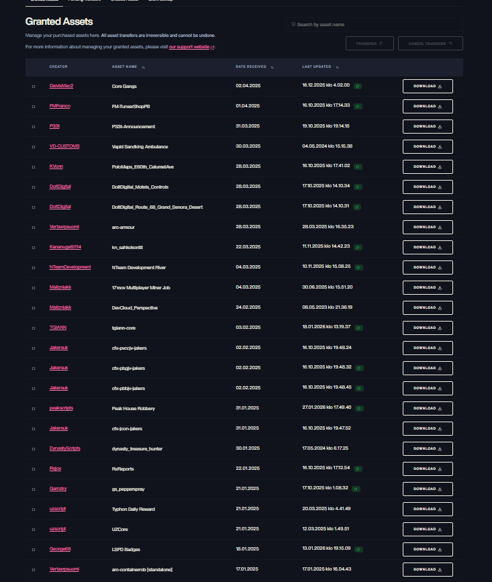Select the Vapid Sandking Ambulance checkbox

coord(34,147)
